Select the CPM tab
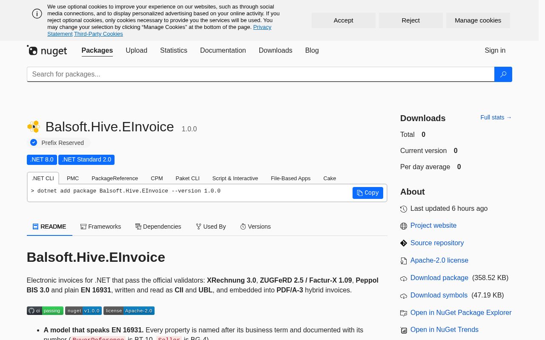 click(x=157, y=178)
